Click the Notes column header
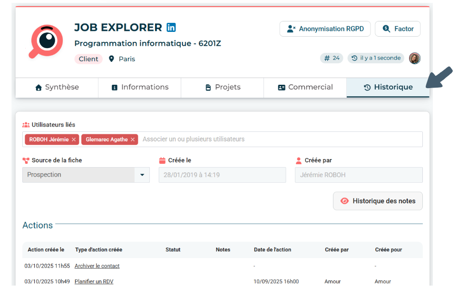 (223, 250)
